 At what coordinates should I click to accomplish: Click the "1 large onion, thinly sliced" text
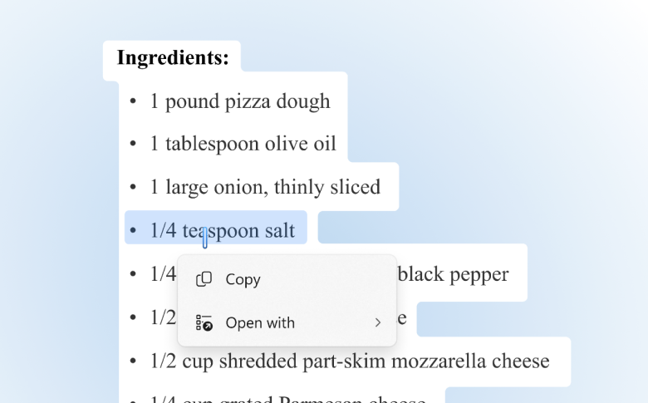coord(264,187)
